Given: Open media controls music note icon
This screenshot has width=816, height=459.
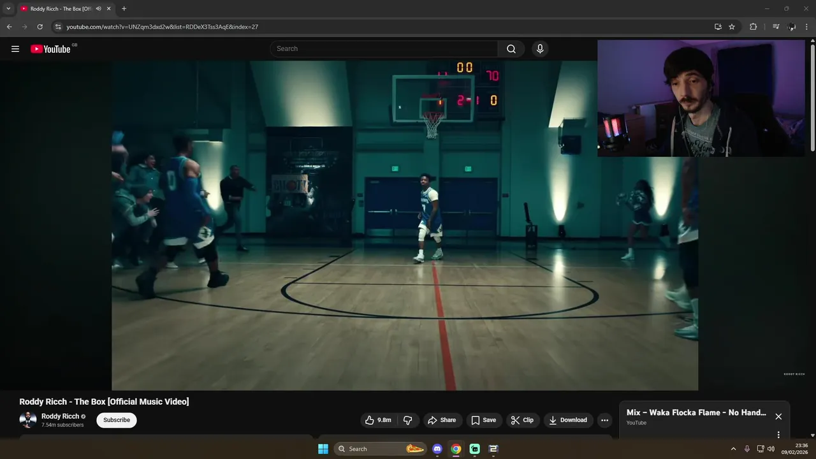Looking at the screenshot, I should (x=776, y=27).
